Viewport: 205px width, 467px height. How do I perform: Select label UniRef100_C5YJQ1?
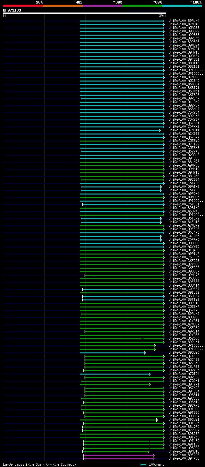click(x=184, y=204)
